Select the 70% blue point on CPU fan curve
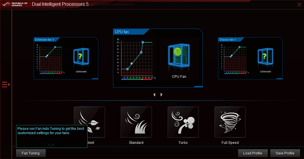 (x=141, y=52)
